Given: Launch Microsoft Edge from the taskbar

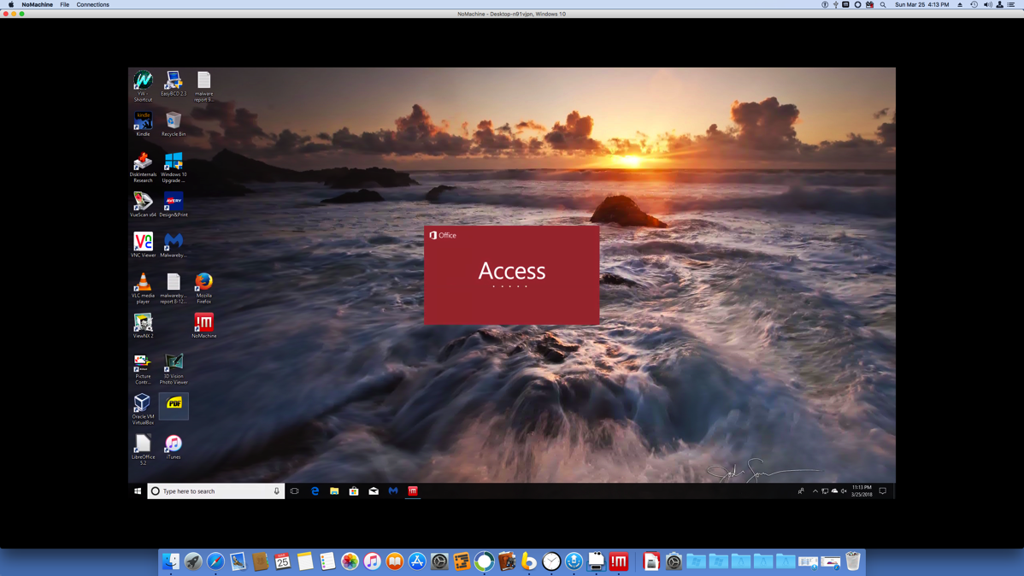Looking at the screenshot, I should [315, 491].
